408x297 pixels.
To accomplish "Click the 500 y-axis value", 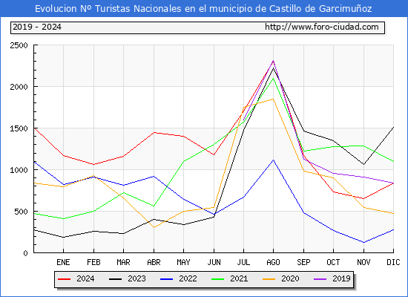I will pyautogui.click(x=21, y=212).
